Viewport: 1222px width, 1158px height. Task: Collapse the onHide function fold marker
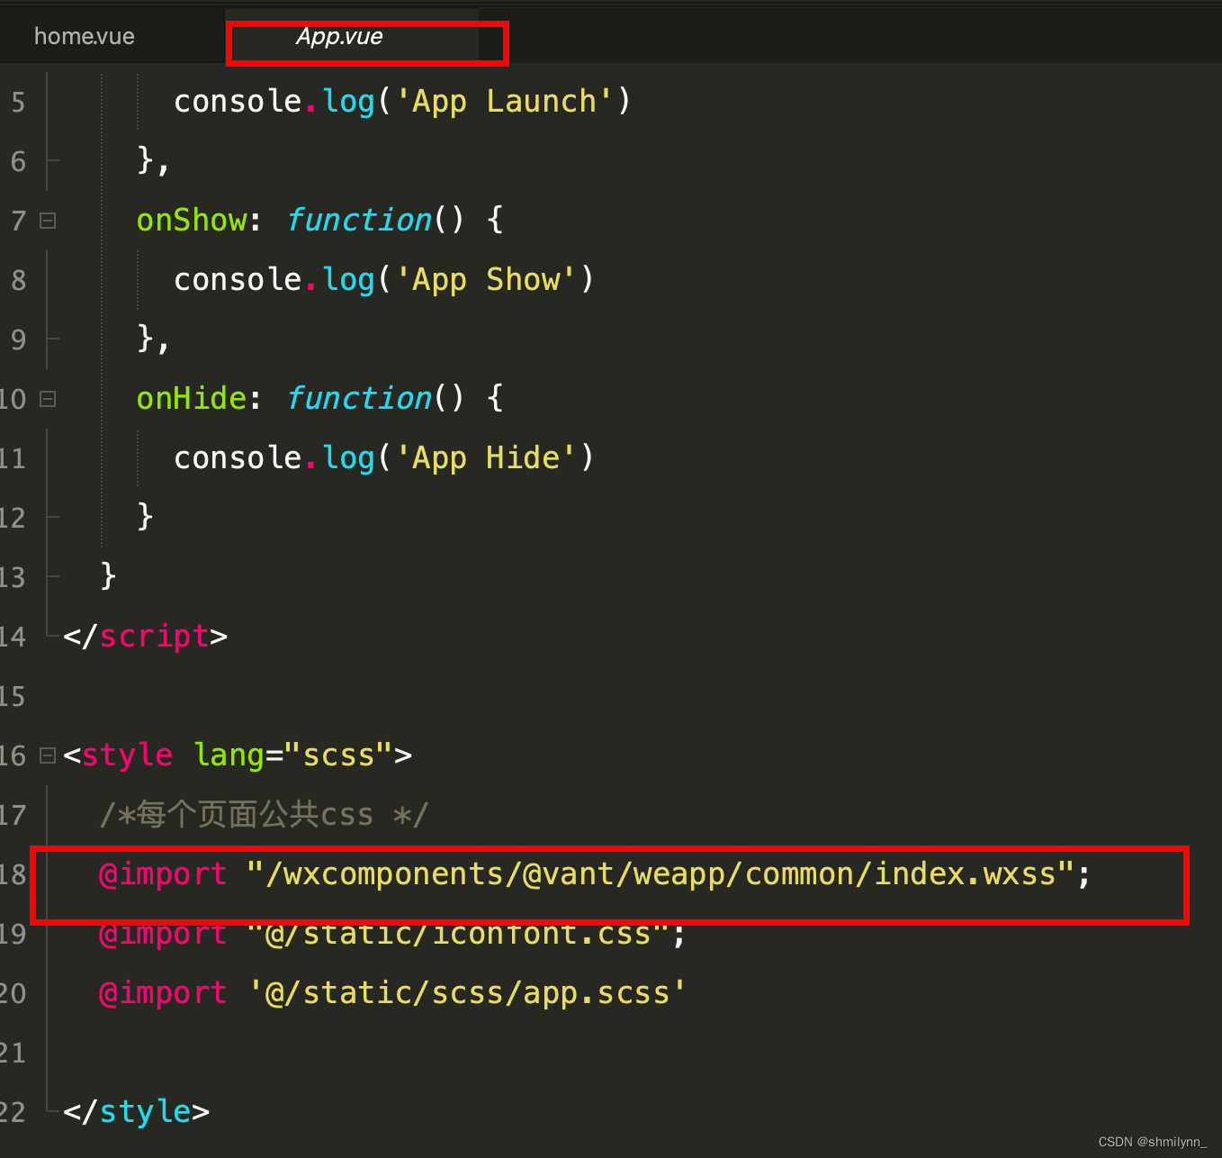point(49,399)
